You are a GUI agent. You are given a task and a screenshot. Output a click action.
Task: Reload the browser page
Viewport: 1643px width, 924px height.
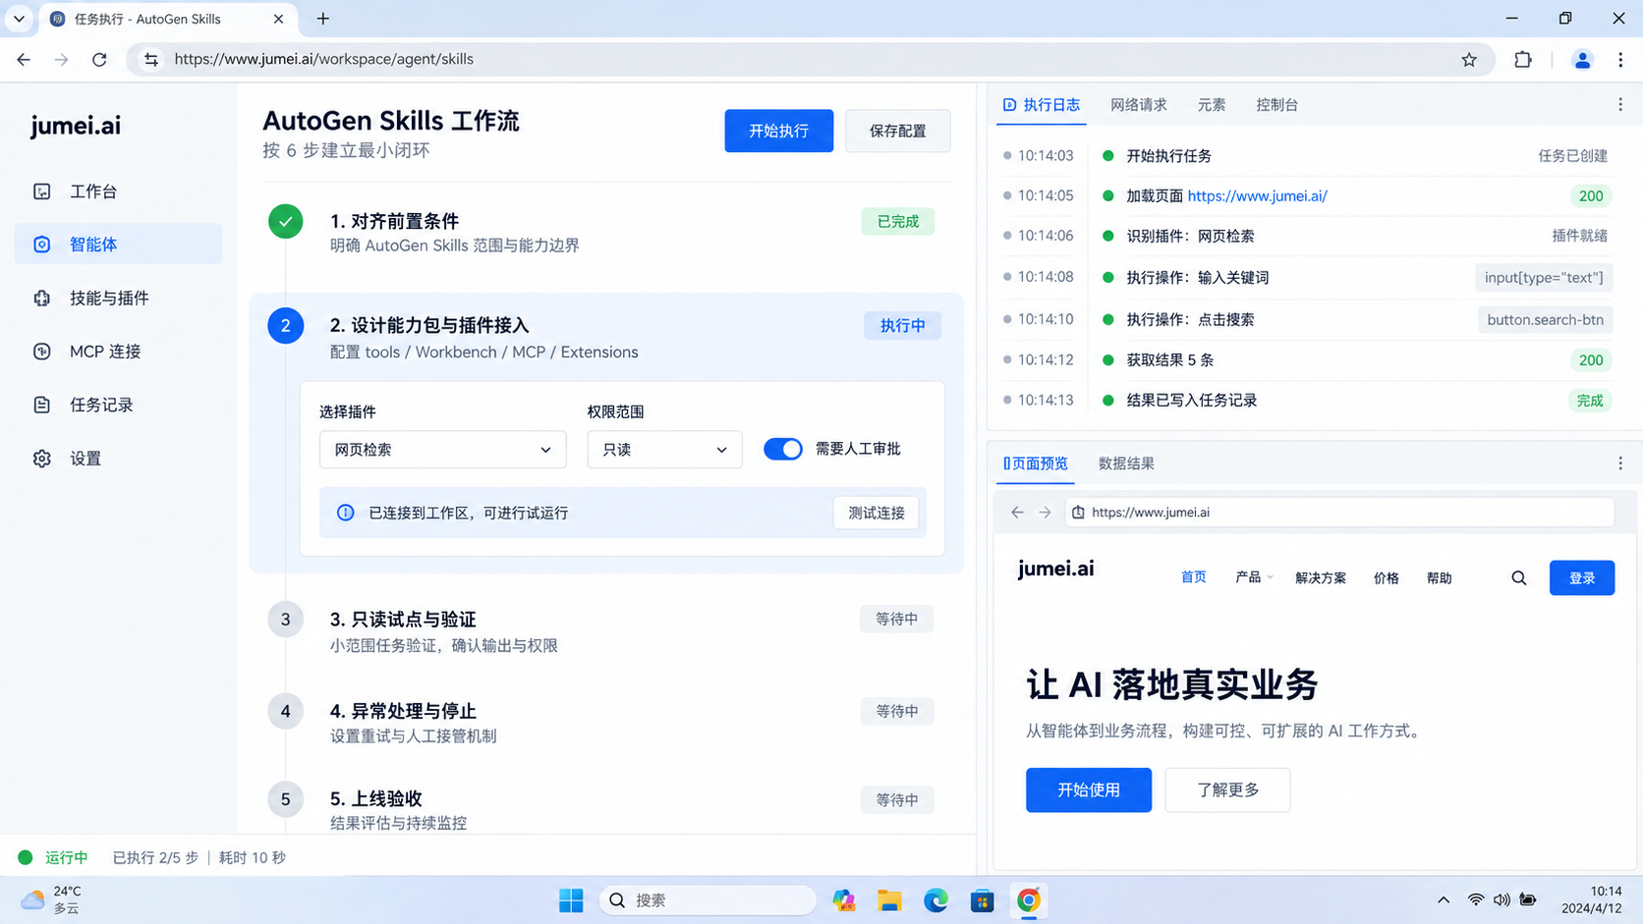coord(99,60)
